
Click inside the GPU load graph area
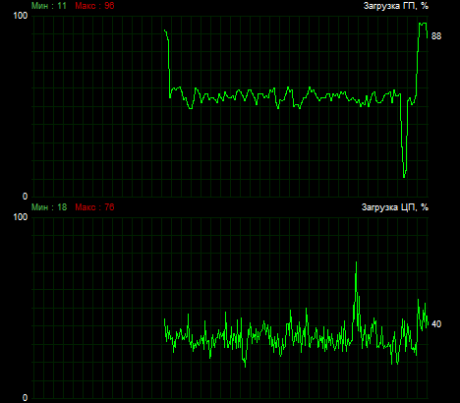(x=231, y=106)
